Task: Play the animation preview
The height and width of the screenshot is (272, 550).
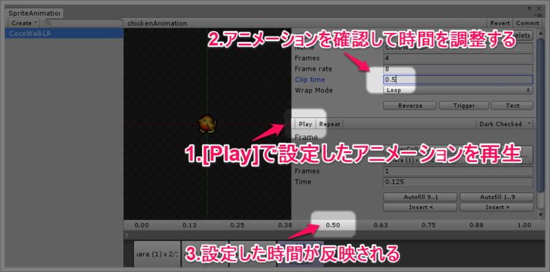Action: tap(305, 124)
